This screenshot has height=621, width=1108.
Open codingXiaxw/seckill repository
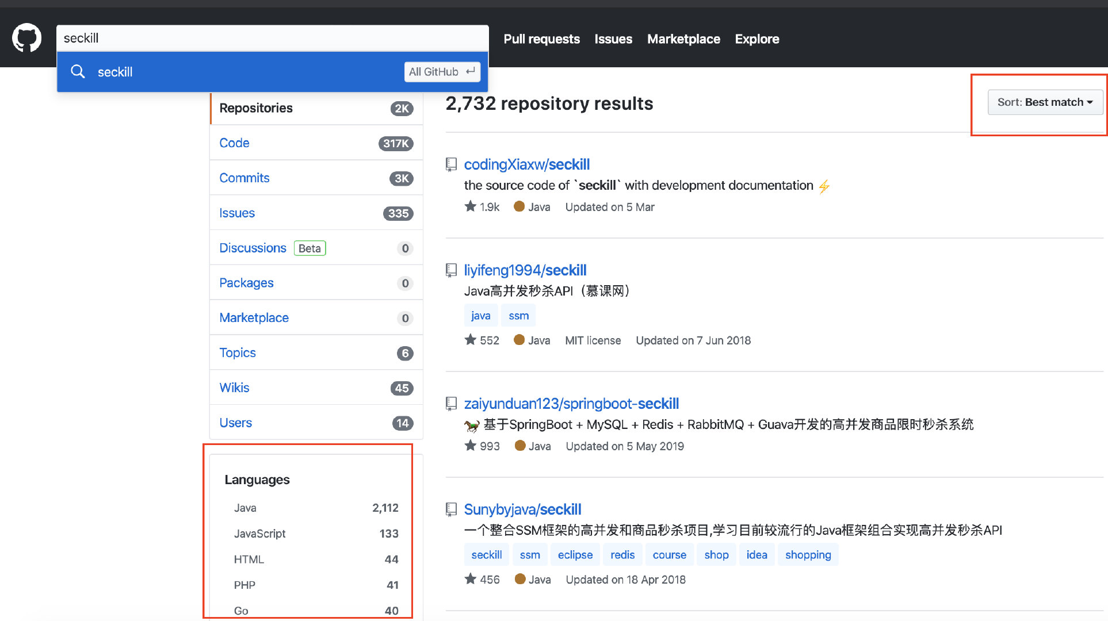coord(527,164)
